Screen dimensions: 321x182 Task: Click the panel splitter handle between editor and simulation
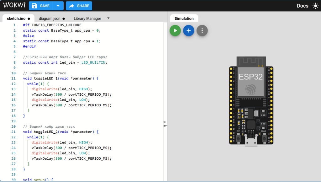point(165,124)
